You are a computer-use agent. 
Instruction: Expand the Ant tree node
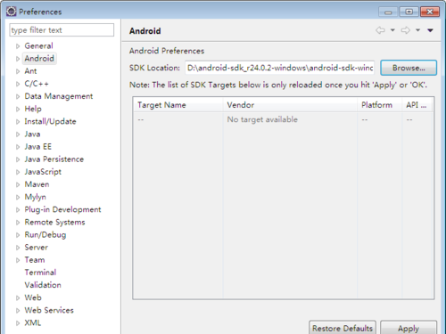18,71
